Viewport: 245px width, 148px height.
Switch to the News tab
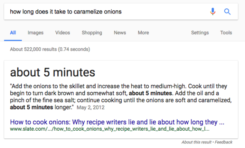pos(120,33)
